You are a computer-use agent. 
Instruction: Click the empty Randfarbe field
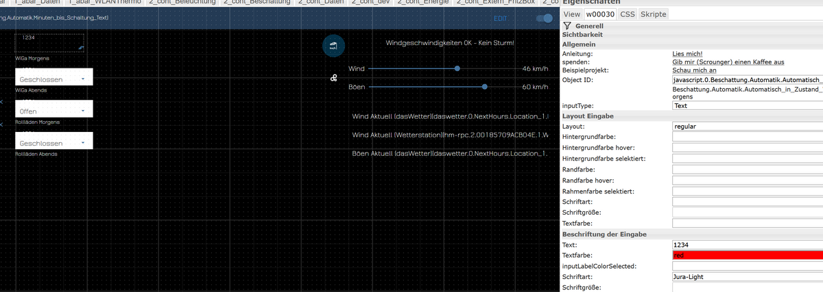click(x=748, y=170)
